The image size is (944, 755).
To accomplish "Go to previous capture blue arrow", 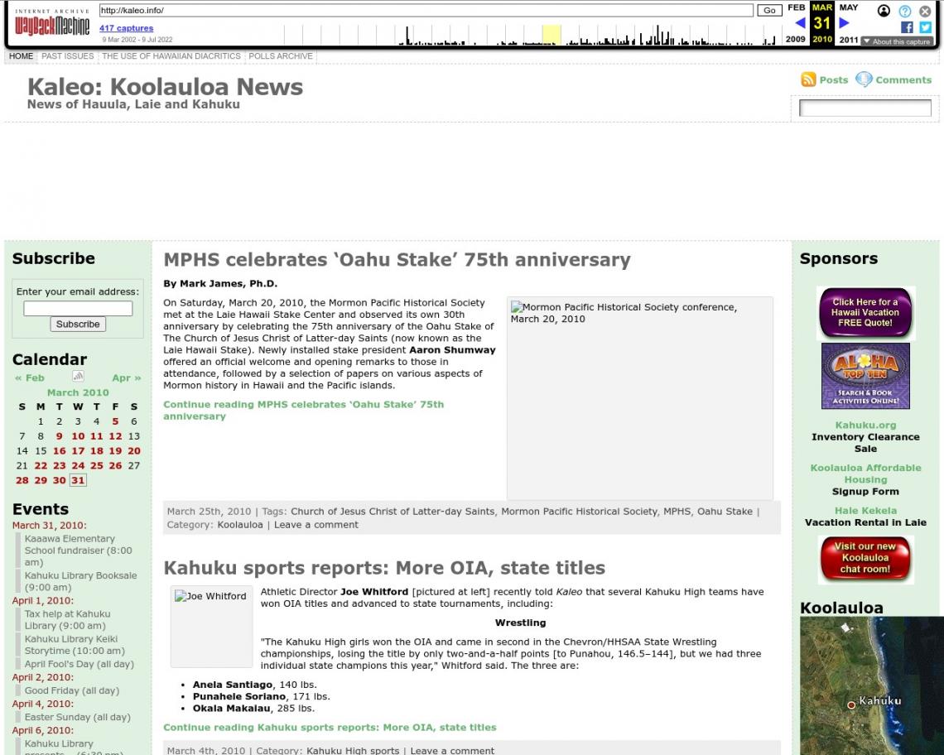I will click(800, 23).
